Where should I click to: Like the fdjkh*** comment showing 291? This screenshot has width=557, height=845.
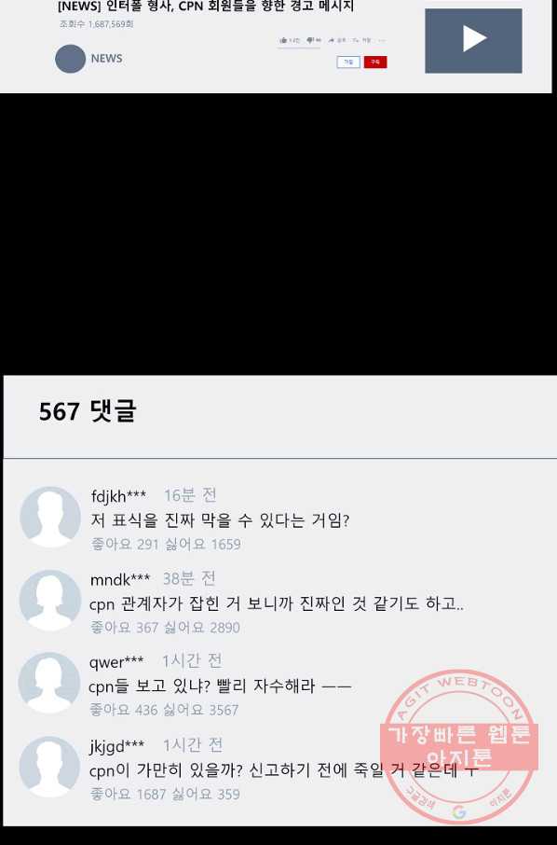125,545
